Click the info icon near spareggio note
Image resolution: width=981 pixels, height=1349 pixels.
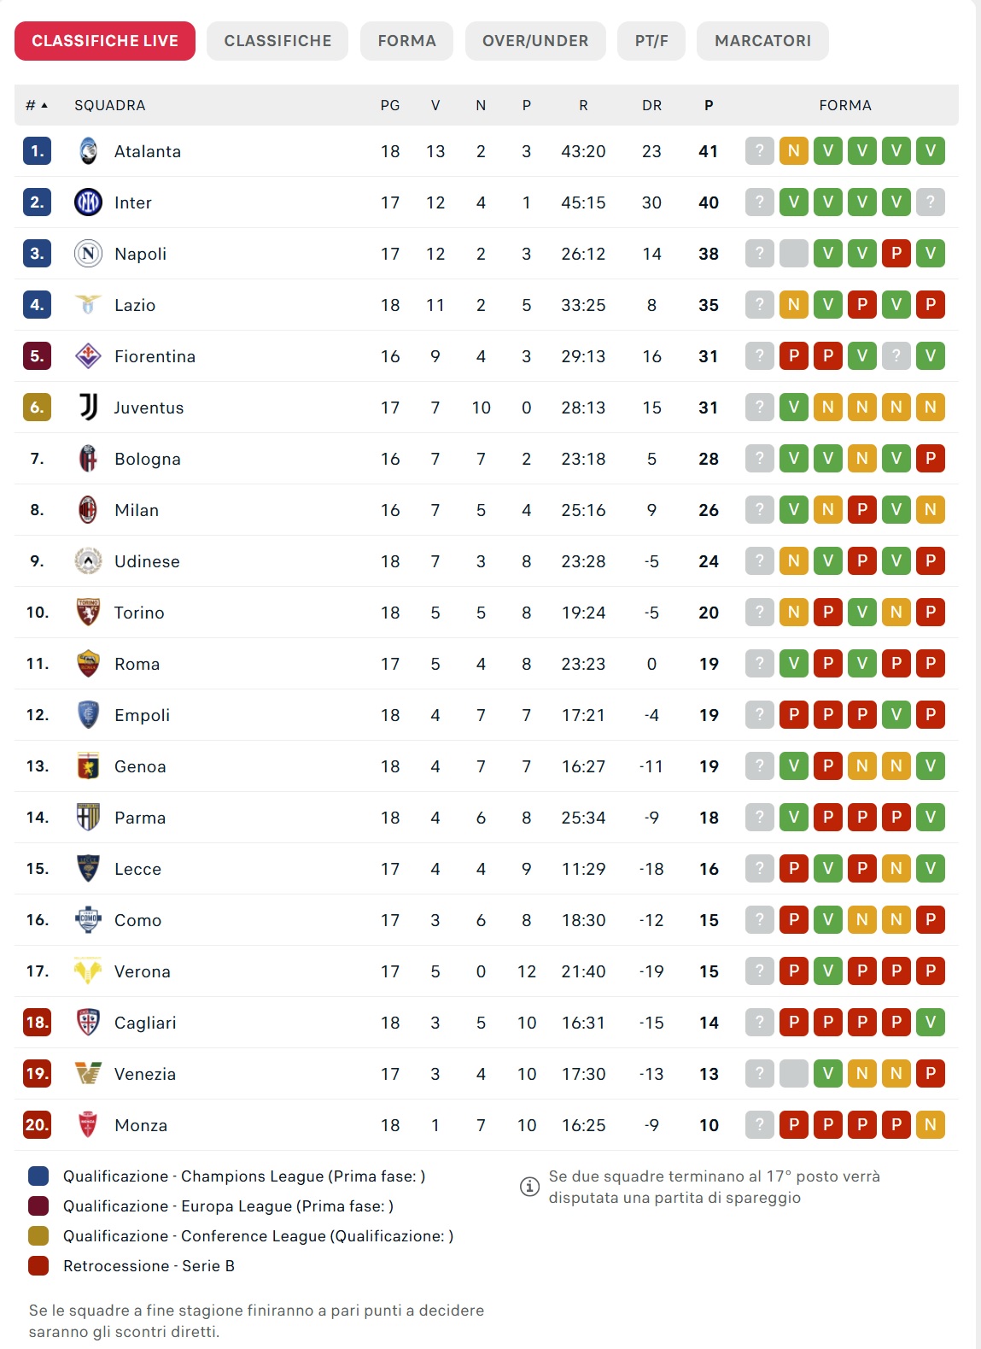[529, 1187]
